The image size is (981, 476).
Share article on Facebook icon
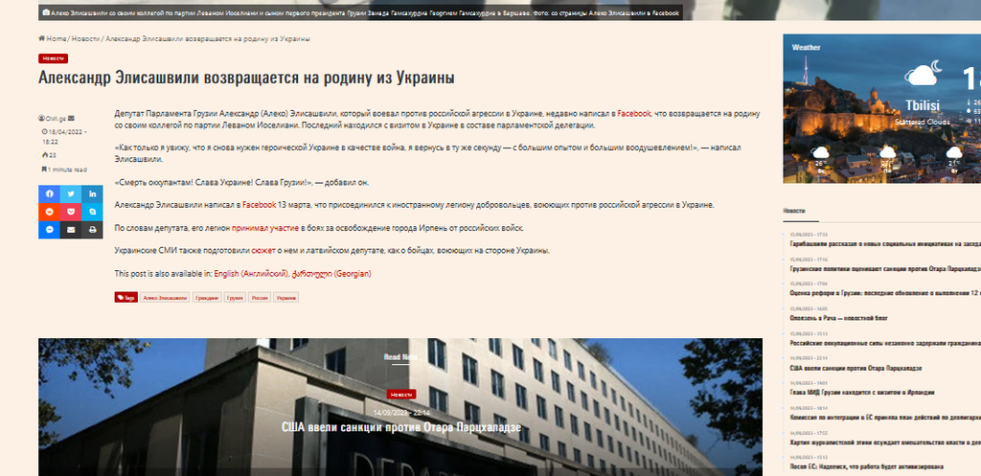(49, 193)
